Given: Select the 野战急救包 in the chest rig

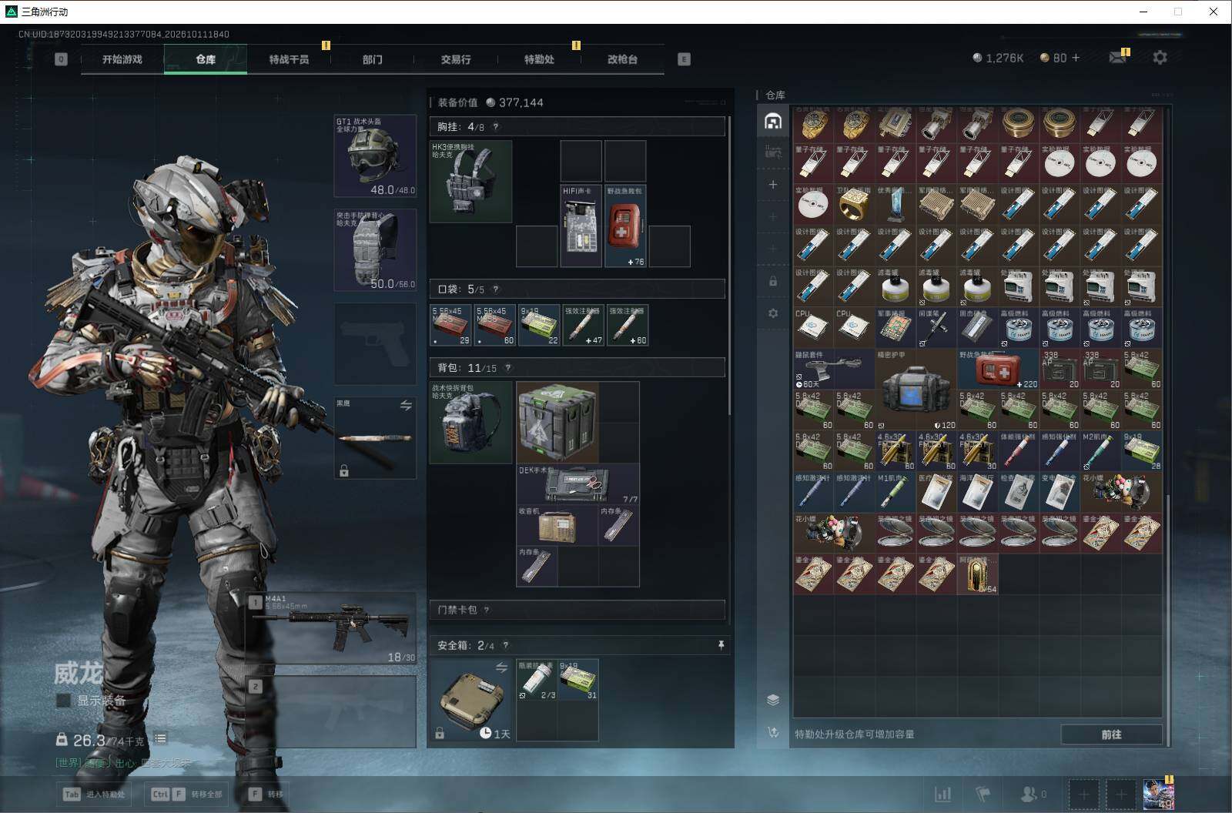Looking at the screenshot, I should point(625,226).
